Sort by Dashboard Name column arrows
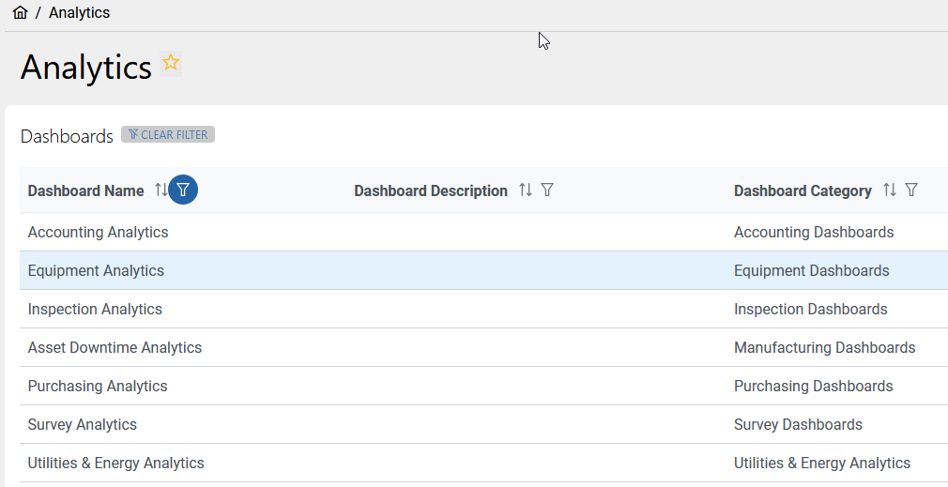Image resolution: width=948 pixels, height=487 pixels. click(x=161, y=190)
